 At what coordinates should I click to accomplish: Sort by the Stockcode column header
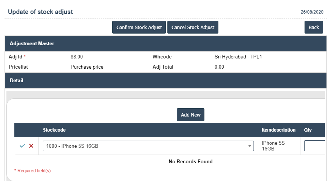[54, 130]
